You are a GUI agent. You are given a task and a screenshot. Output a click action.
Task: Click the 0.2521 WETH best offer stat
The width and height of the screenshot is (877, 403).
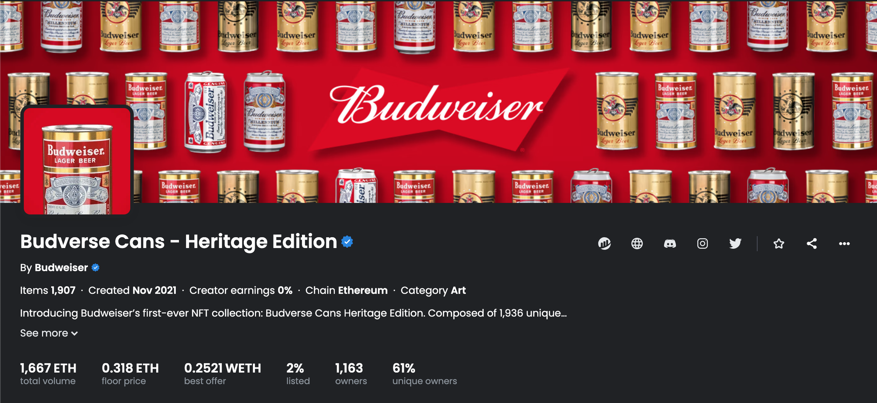[x=222, y=374]
